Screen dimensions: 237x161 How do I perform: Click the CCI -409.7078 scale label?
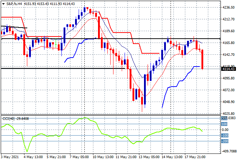pos(227,151)
